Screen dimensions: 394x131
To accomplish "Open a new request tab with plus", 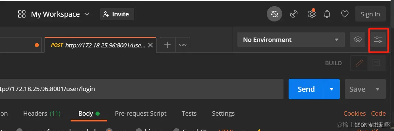I will [x=167, y=45].
